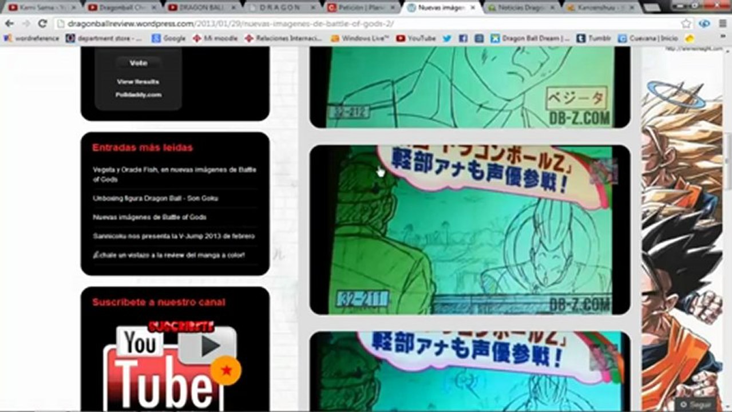Open the Dragon Ball Dream bookmark

point(531,38)
